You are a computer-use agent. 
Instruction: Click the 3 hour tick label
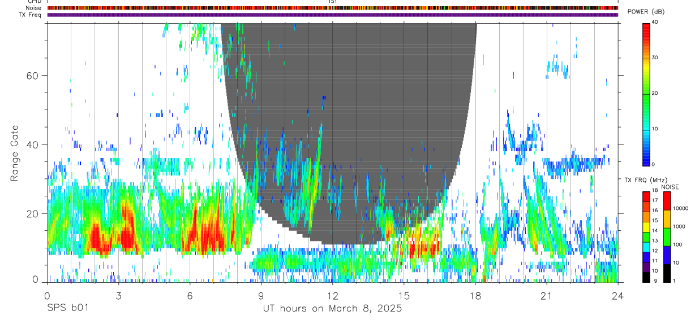pos(118,296)
